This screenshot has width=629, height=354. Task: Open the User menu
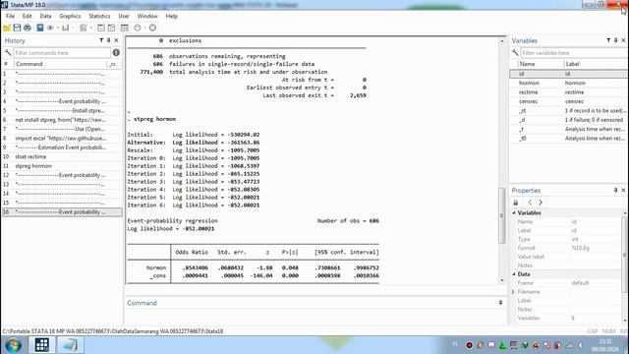point(124,16)
